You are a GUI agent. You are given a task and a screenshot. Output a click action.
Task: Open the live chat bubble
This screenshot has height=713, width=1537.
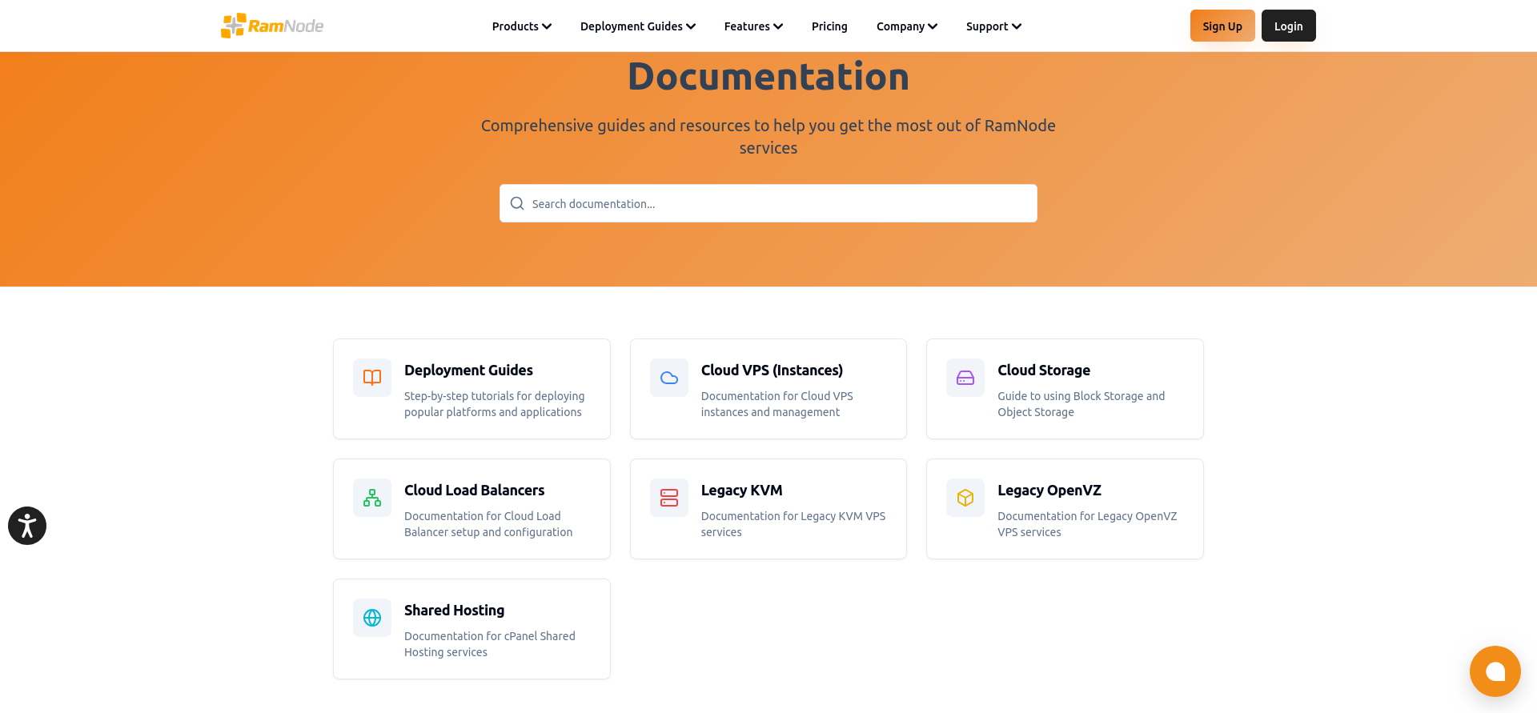1495,671
